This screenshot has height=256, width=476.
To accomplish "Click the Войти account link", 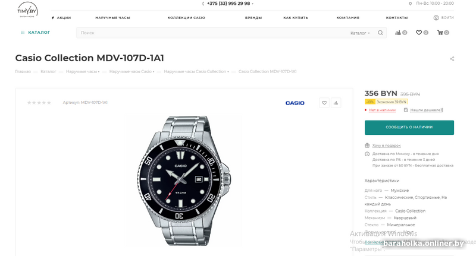I will tap(444, 18).
